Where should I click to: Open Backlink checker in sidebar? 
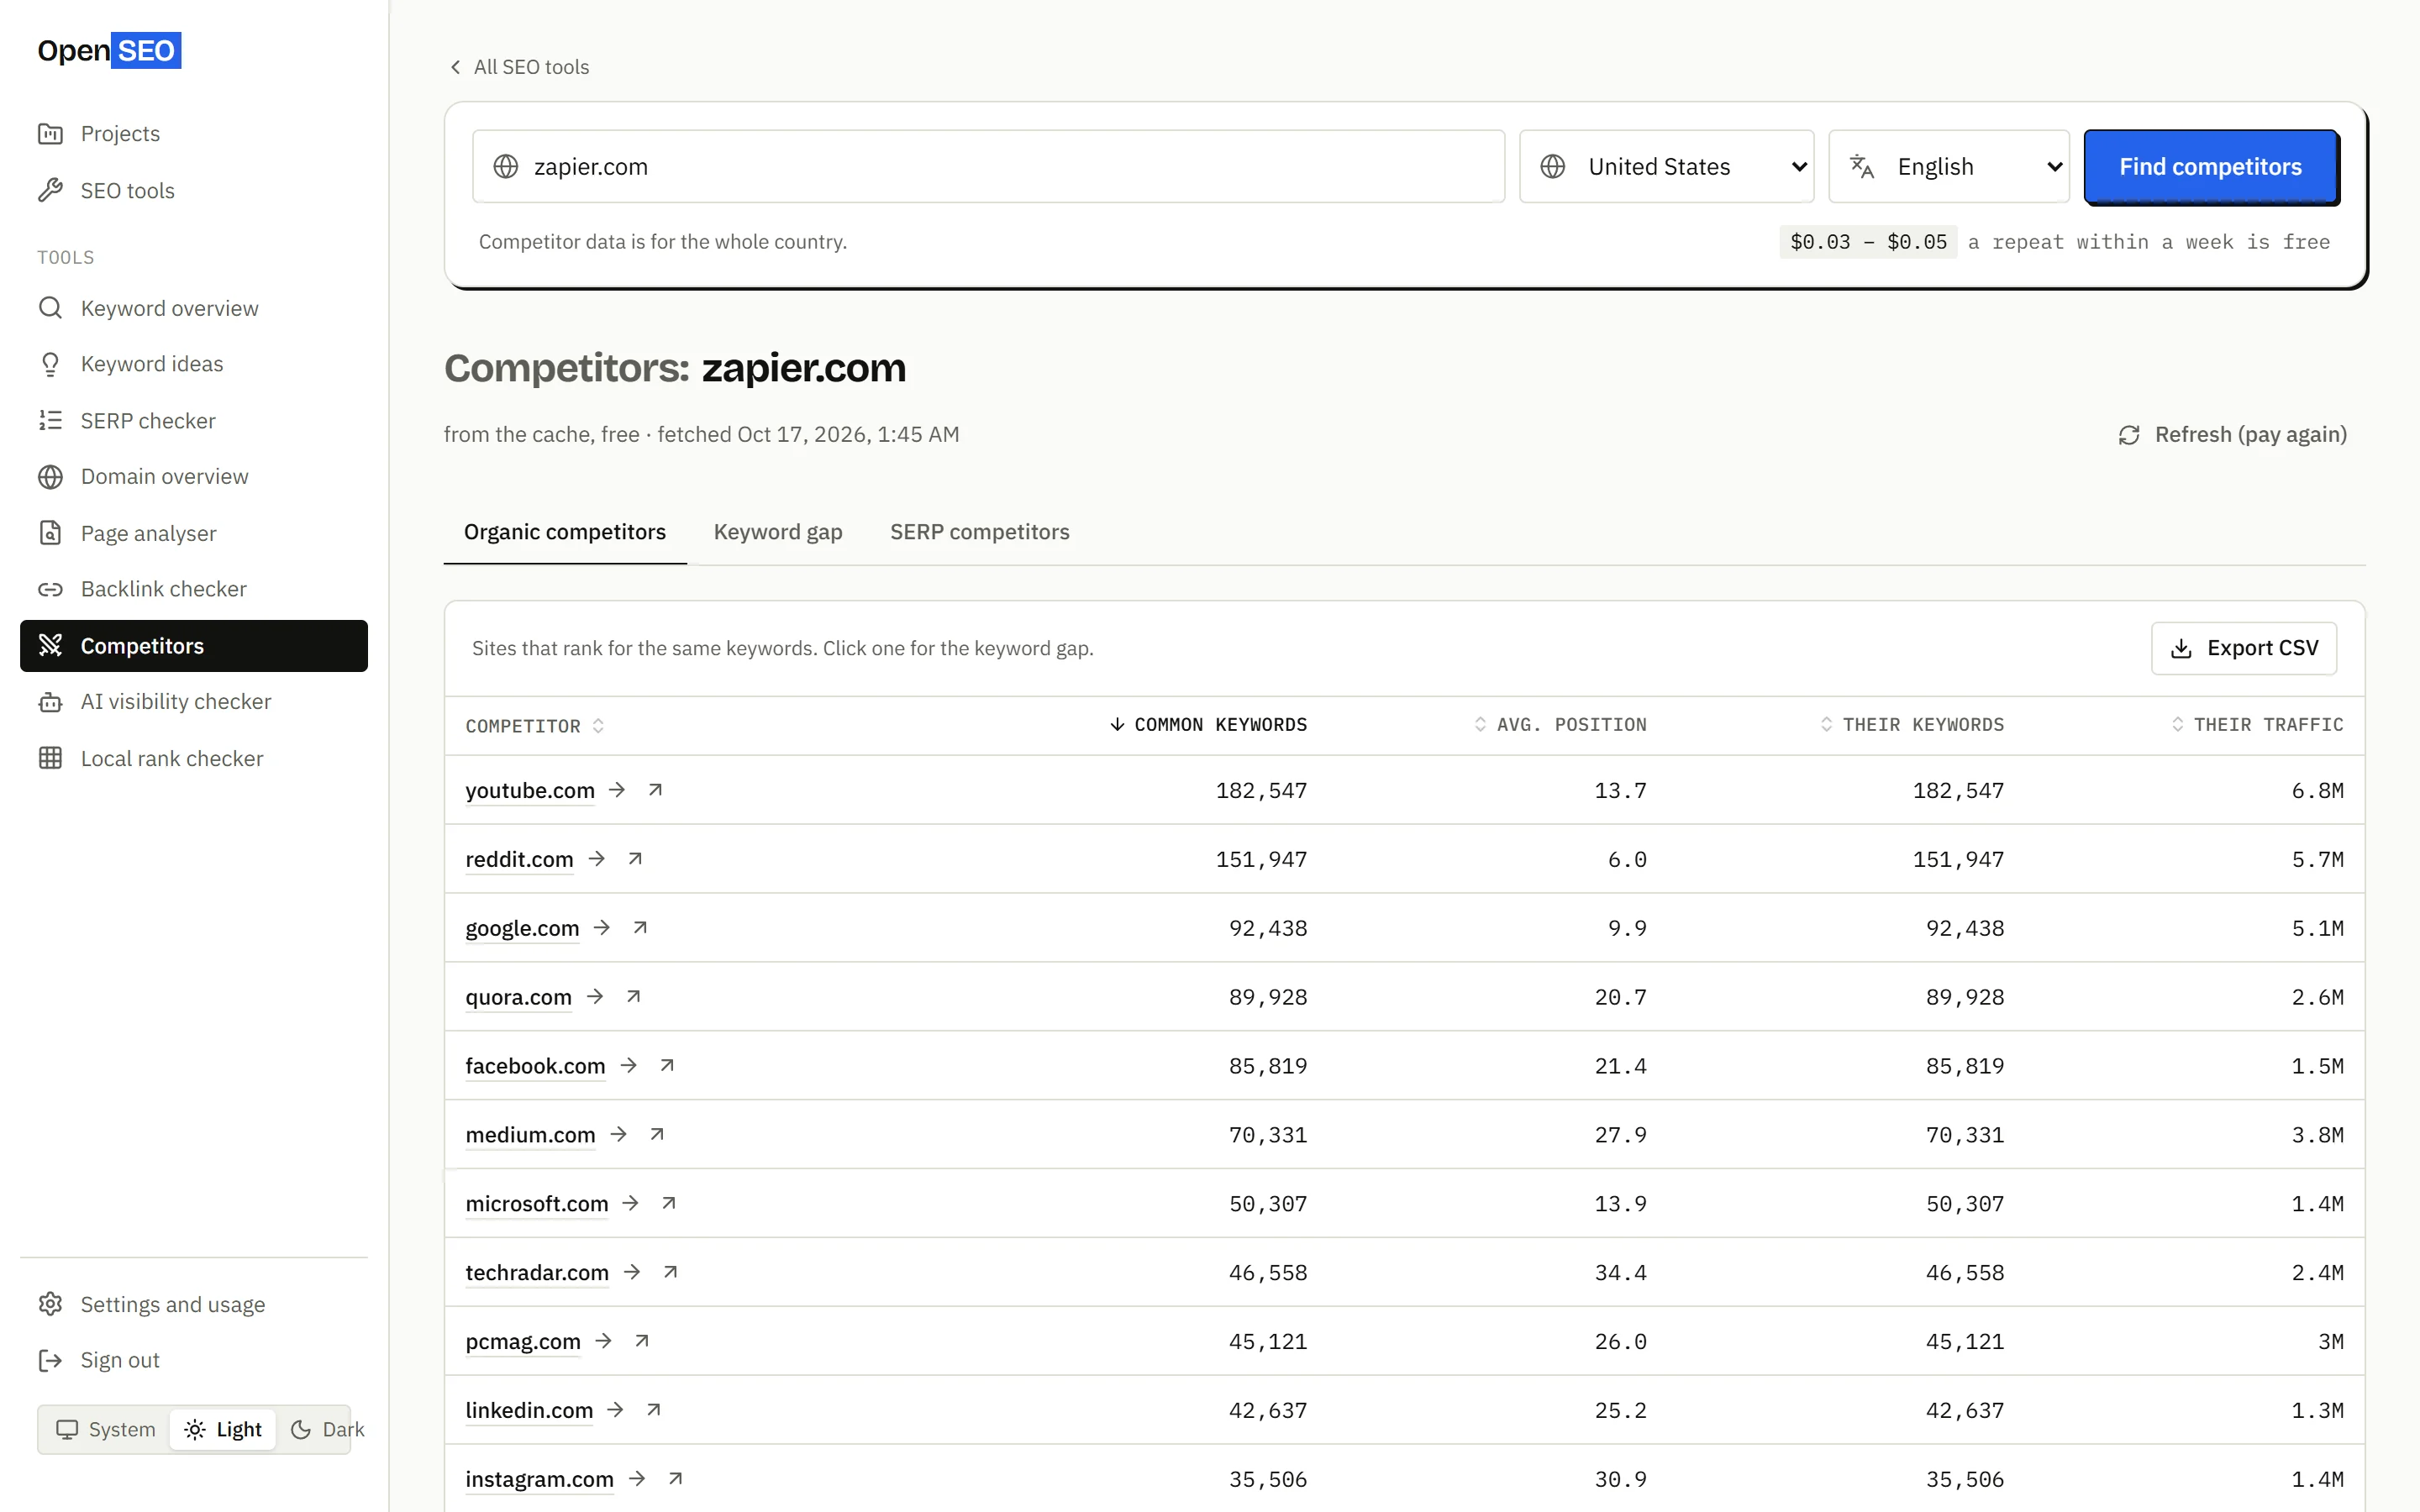(x=194, y=589)
